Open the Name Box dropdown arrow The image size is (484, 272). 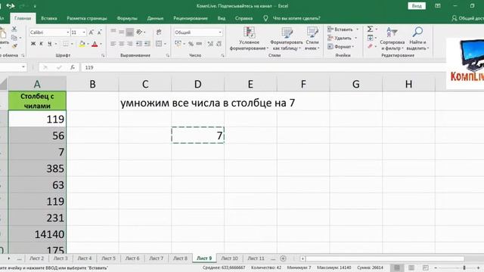(23, 67)
